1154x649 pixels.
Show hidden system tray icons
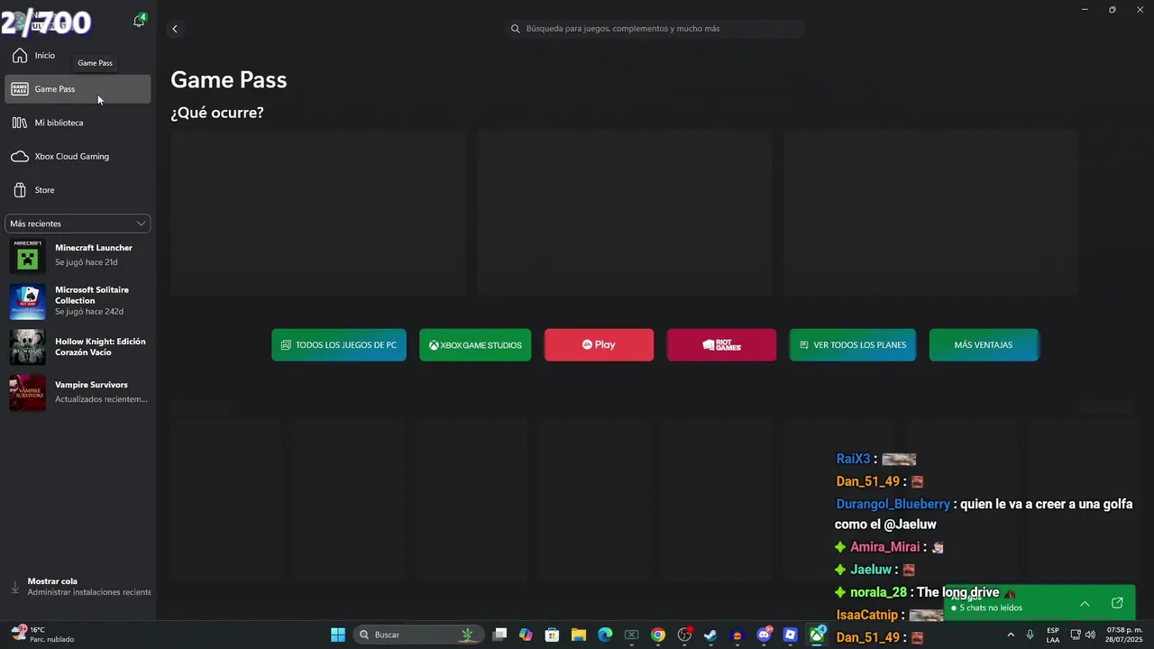click(x=1011, y=635)
